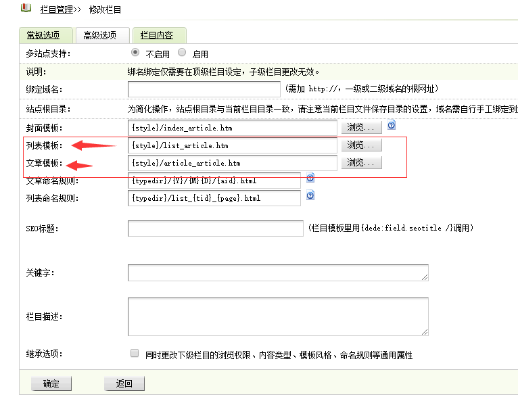Click 浏览 button for 封面模板
The image size is (518, 403).
point(362,127)
